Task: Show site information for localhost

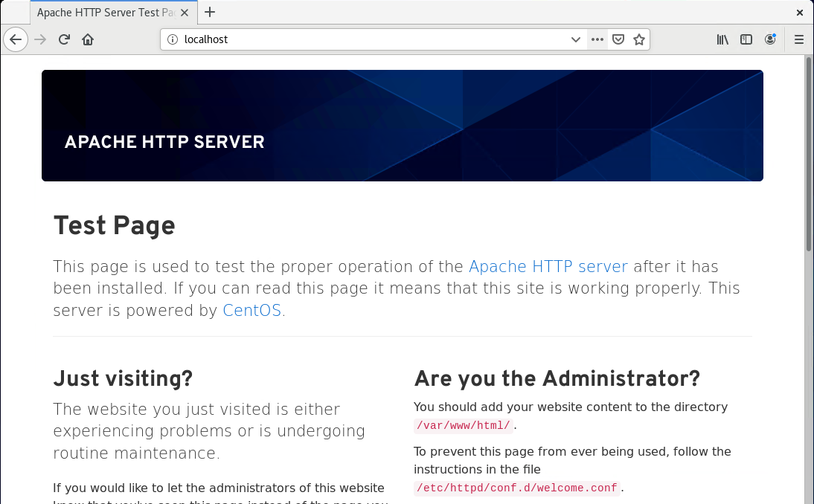Action: click(172, 39)
